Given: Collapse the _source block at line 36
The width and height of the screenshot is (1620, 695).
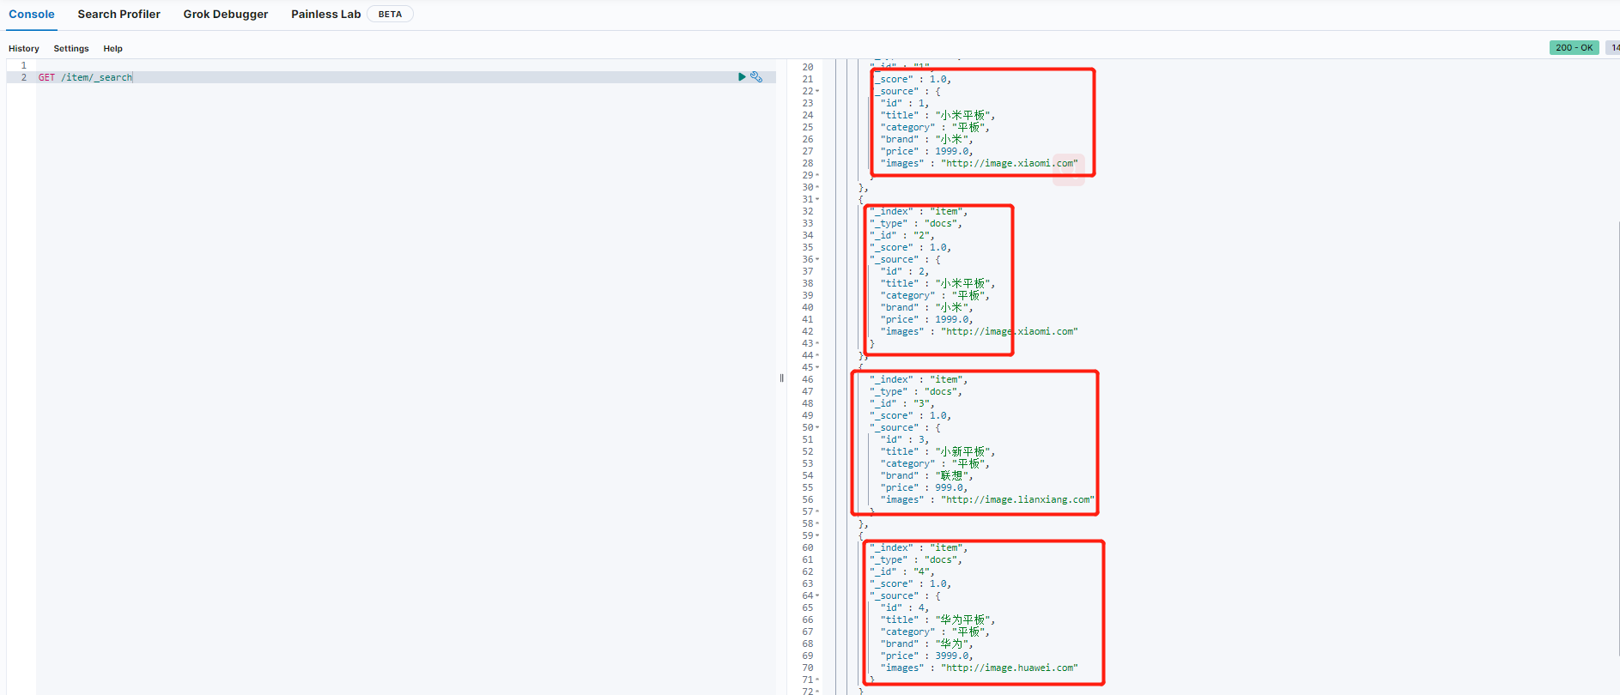Looking at the screenshot, I should [x=817, y=259].
